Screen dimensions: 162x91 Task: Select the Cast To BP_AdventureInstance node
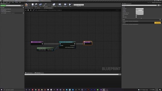tap(68, 45)
